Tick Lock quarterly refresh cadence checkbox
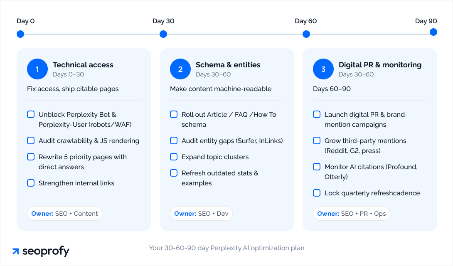Screen dimensions: 453x266 point(317,193)
